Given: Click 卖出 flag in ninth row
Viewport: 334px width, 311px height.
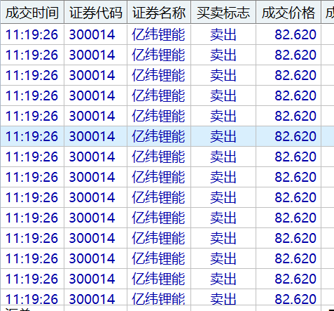Looking at the screenshot, I should tap(223, 197).
